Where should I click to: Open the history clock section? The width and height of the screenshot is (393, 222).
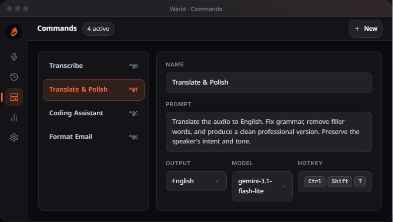click(x=14, y=77)
